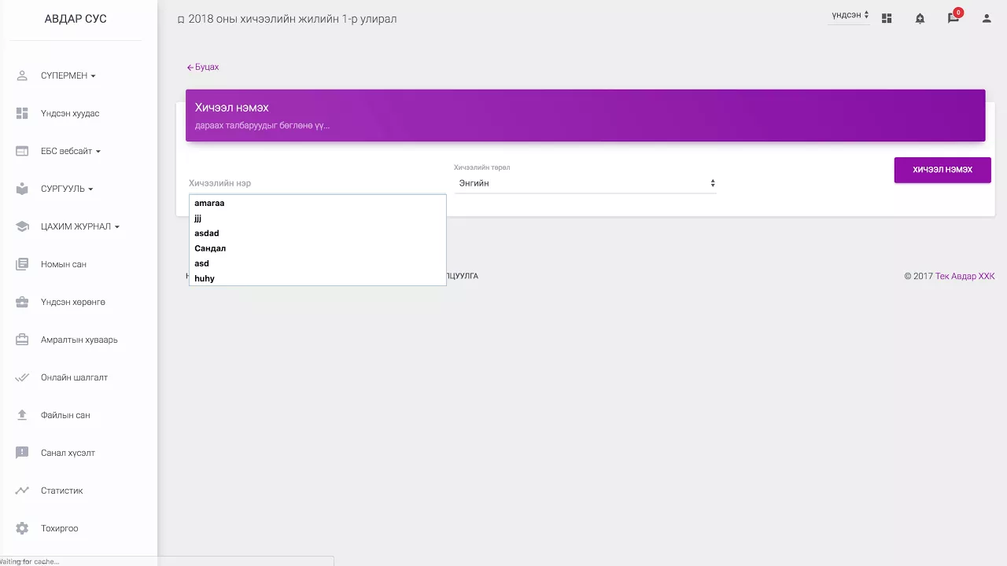
Task: Click the web page icon next to ЕБС вебсайт
Action: 22,151
